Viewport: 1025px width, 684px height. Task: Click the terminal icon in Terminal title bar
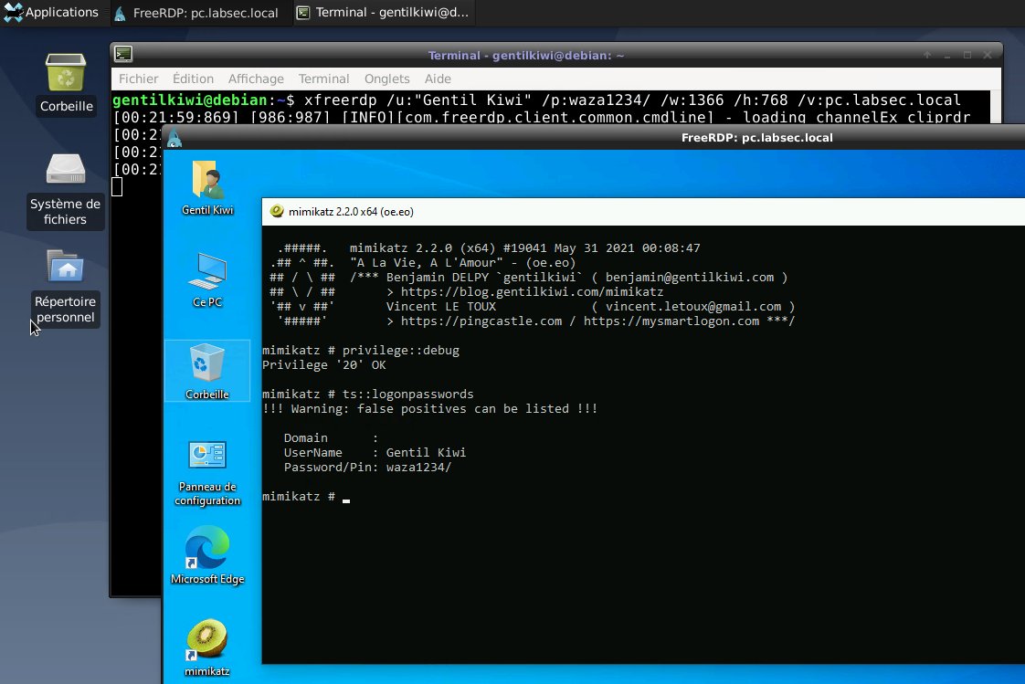123,54
